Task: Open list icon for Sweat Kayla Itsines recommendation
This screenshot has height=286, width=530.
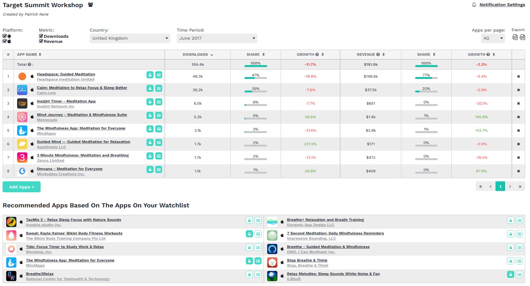Action: 258,234
